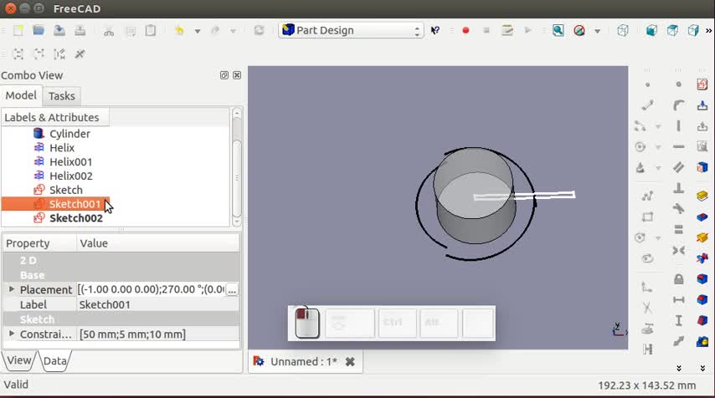Image resolution: width=715 pixels, height=398 pixels.
Task: Click the Pocket feature blue icon
Action: pos(702,217)
